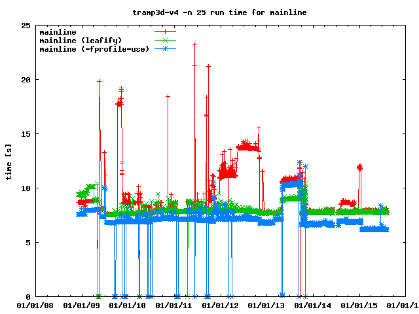Click the x-axis date label 01/01/09
Image resolution: width=419 pixels, height=314 pixels.
[81, 305]
